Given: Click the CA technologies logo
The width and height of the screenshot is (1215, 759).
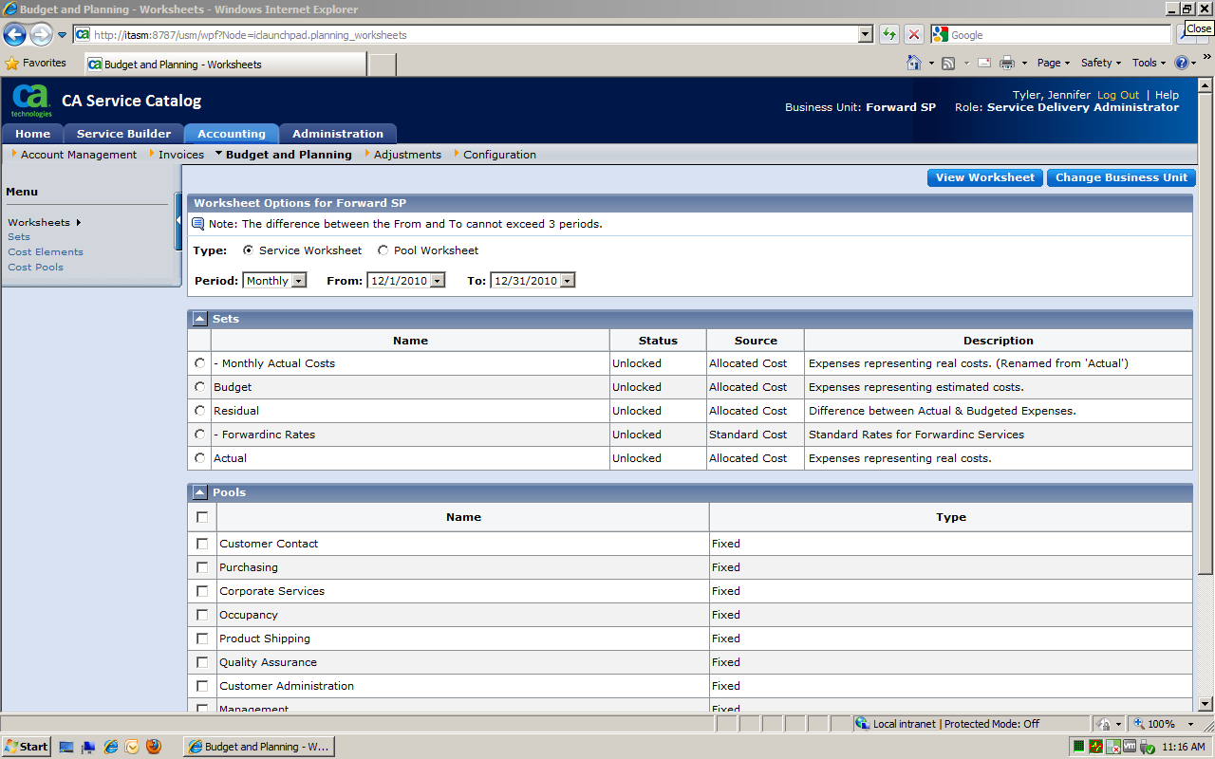Looking at the screenshot, I should [x=31, y=101].
